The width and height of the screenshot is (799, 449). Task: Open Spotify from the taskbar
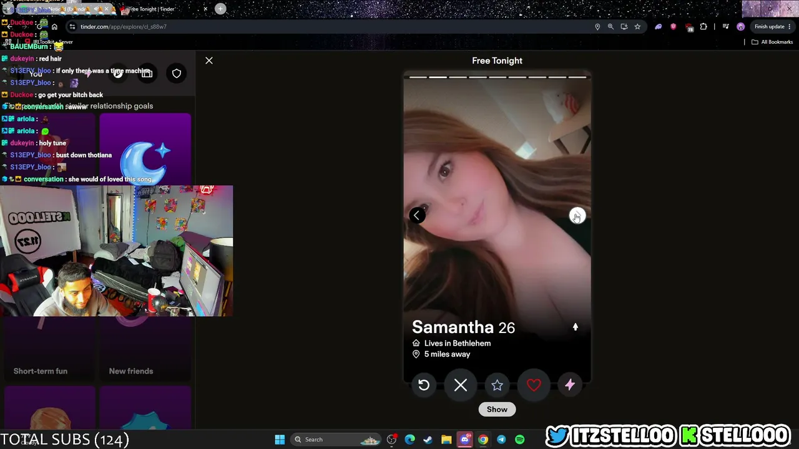[519, 440]
